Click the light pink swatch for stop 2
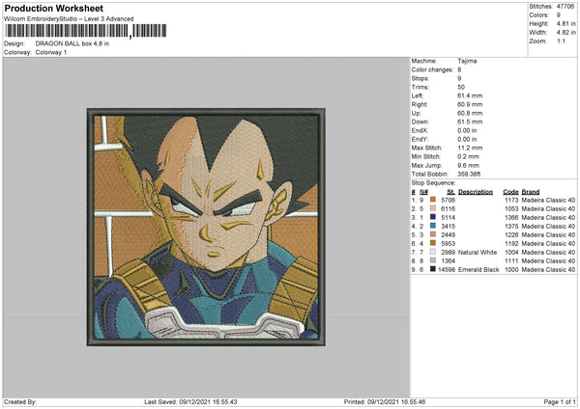The height and width of the screenshot is (409, 580). click(x=433, y=208)
